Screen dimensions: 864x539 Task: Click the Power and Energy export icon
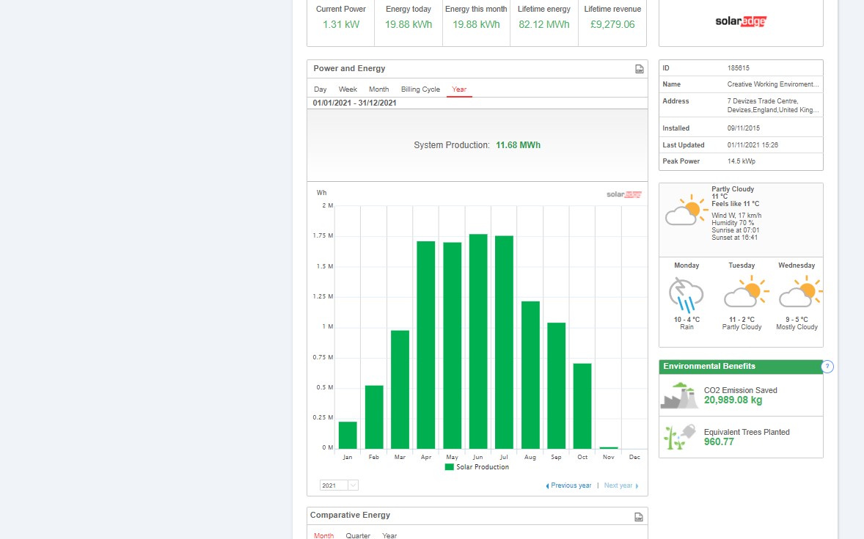(x=639, y=69)
